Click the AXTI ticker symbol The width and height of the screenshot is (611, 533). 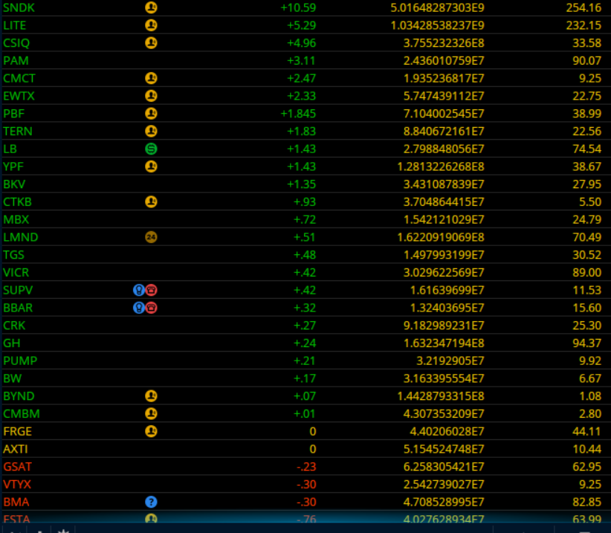[x=15, y=449]
